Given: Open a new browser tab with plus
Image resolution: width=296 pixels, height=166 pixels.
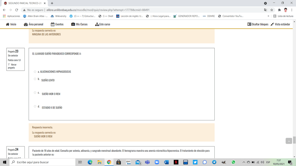Looking at the screenshot, I should pos(52,3).
